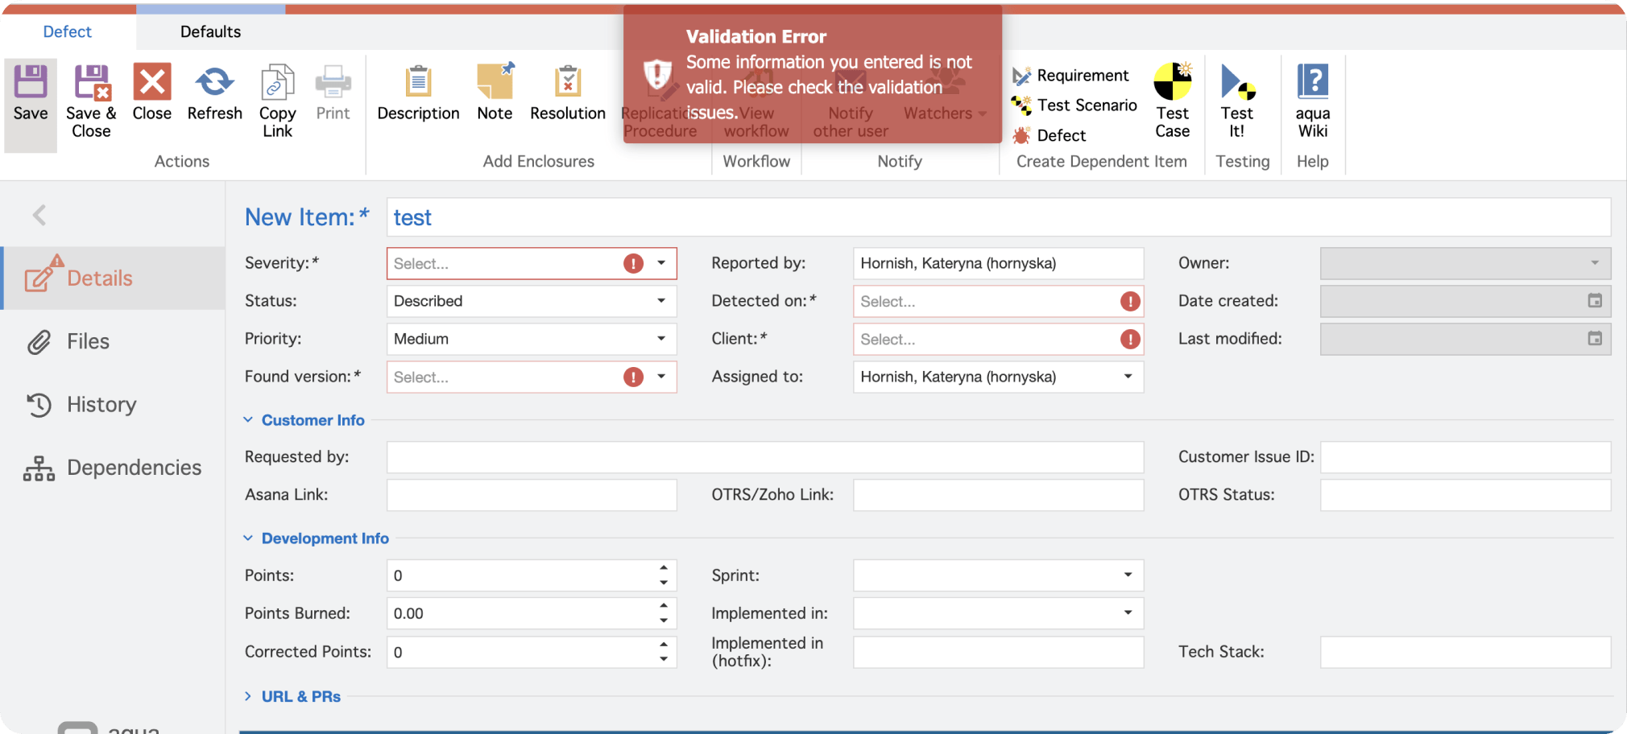Open Date created calendar picker

1595,301
